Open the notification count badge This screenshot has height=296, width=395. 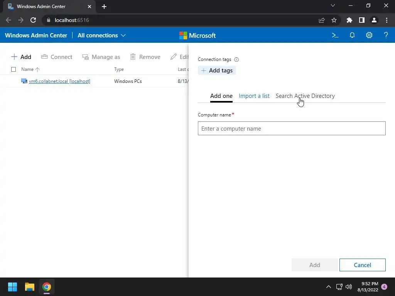point(384,287)
